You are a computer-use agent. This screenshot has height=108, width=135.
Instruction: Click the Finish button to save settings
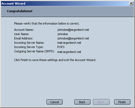pyautogui.click(x=122, y=102)
